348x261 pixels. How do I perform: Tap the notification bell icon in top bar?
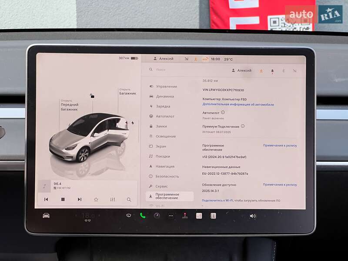[x=273, y=70]
